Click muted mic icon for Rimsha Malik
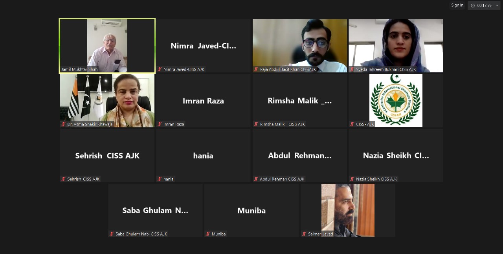This screenshot has width=503, height=254. 256,124
